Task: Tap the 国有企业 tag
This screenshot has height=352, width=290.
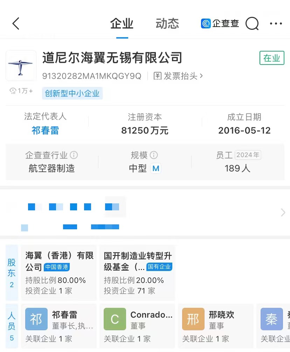Action: 159,267
